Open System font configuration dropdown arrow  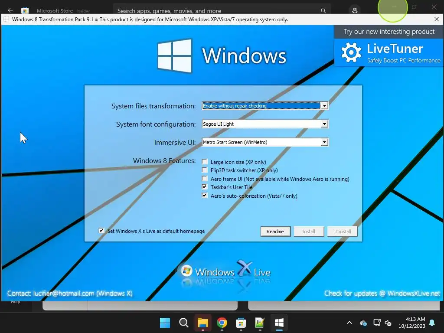[324, 124]
